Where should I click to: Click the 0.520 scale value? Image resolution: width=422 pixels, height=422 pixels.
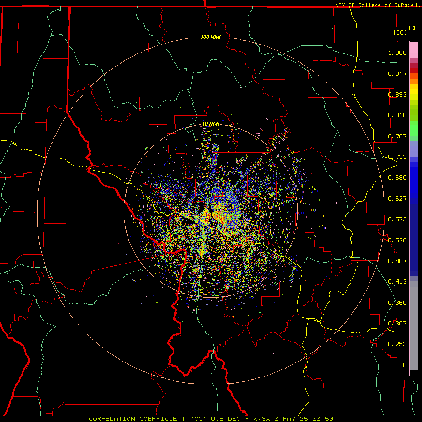[x=397, y=241]
